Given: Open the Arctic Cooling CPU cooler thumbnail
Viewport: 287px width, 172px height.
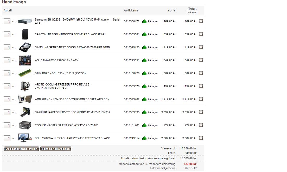Looking at the screenshot, I should click(25, 86).
